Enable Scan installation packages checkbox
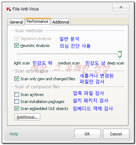 point(16,102)
